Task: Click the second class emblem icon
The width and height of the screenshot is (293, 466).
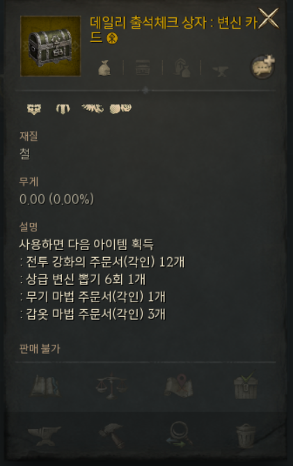Action: click(63, 109)
